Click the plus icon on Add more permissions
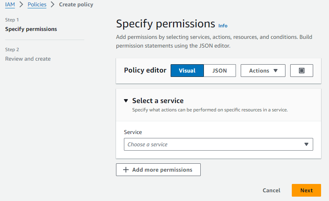329x201 pixels. pos(126,170)
